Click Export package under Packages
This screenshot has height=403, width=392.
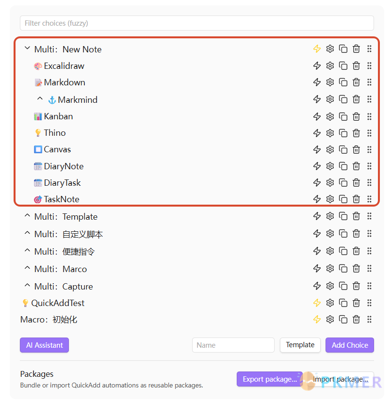coord(270,379)
